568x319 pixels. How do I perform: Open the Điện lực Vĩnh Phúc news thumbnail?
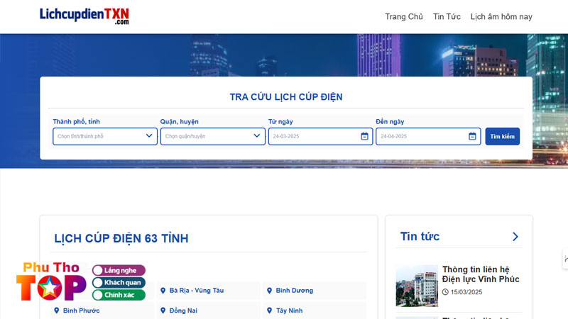(x=417, y=286)
